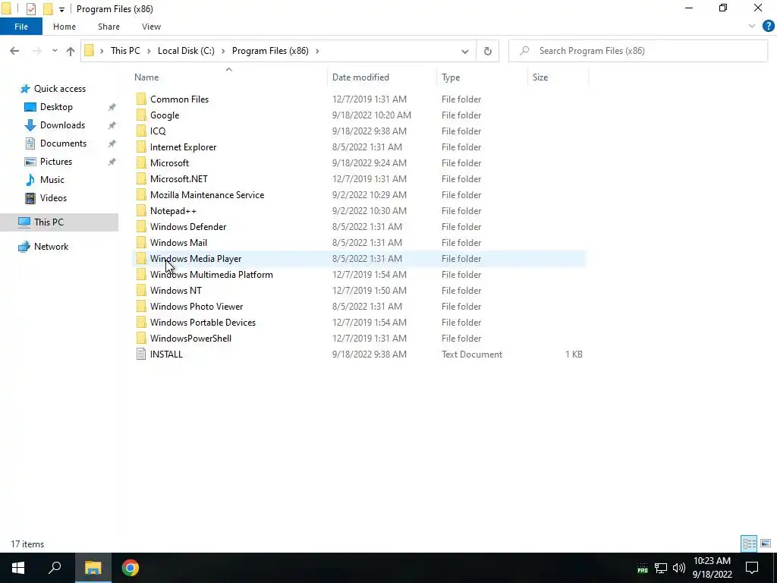Open Downloads in the navigation pane
This screenshot has height=583, width=777.
point(62,125)
